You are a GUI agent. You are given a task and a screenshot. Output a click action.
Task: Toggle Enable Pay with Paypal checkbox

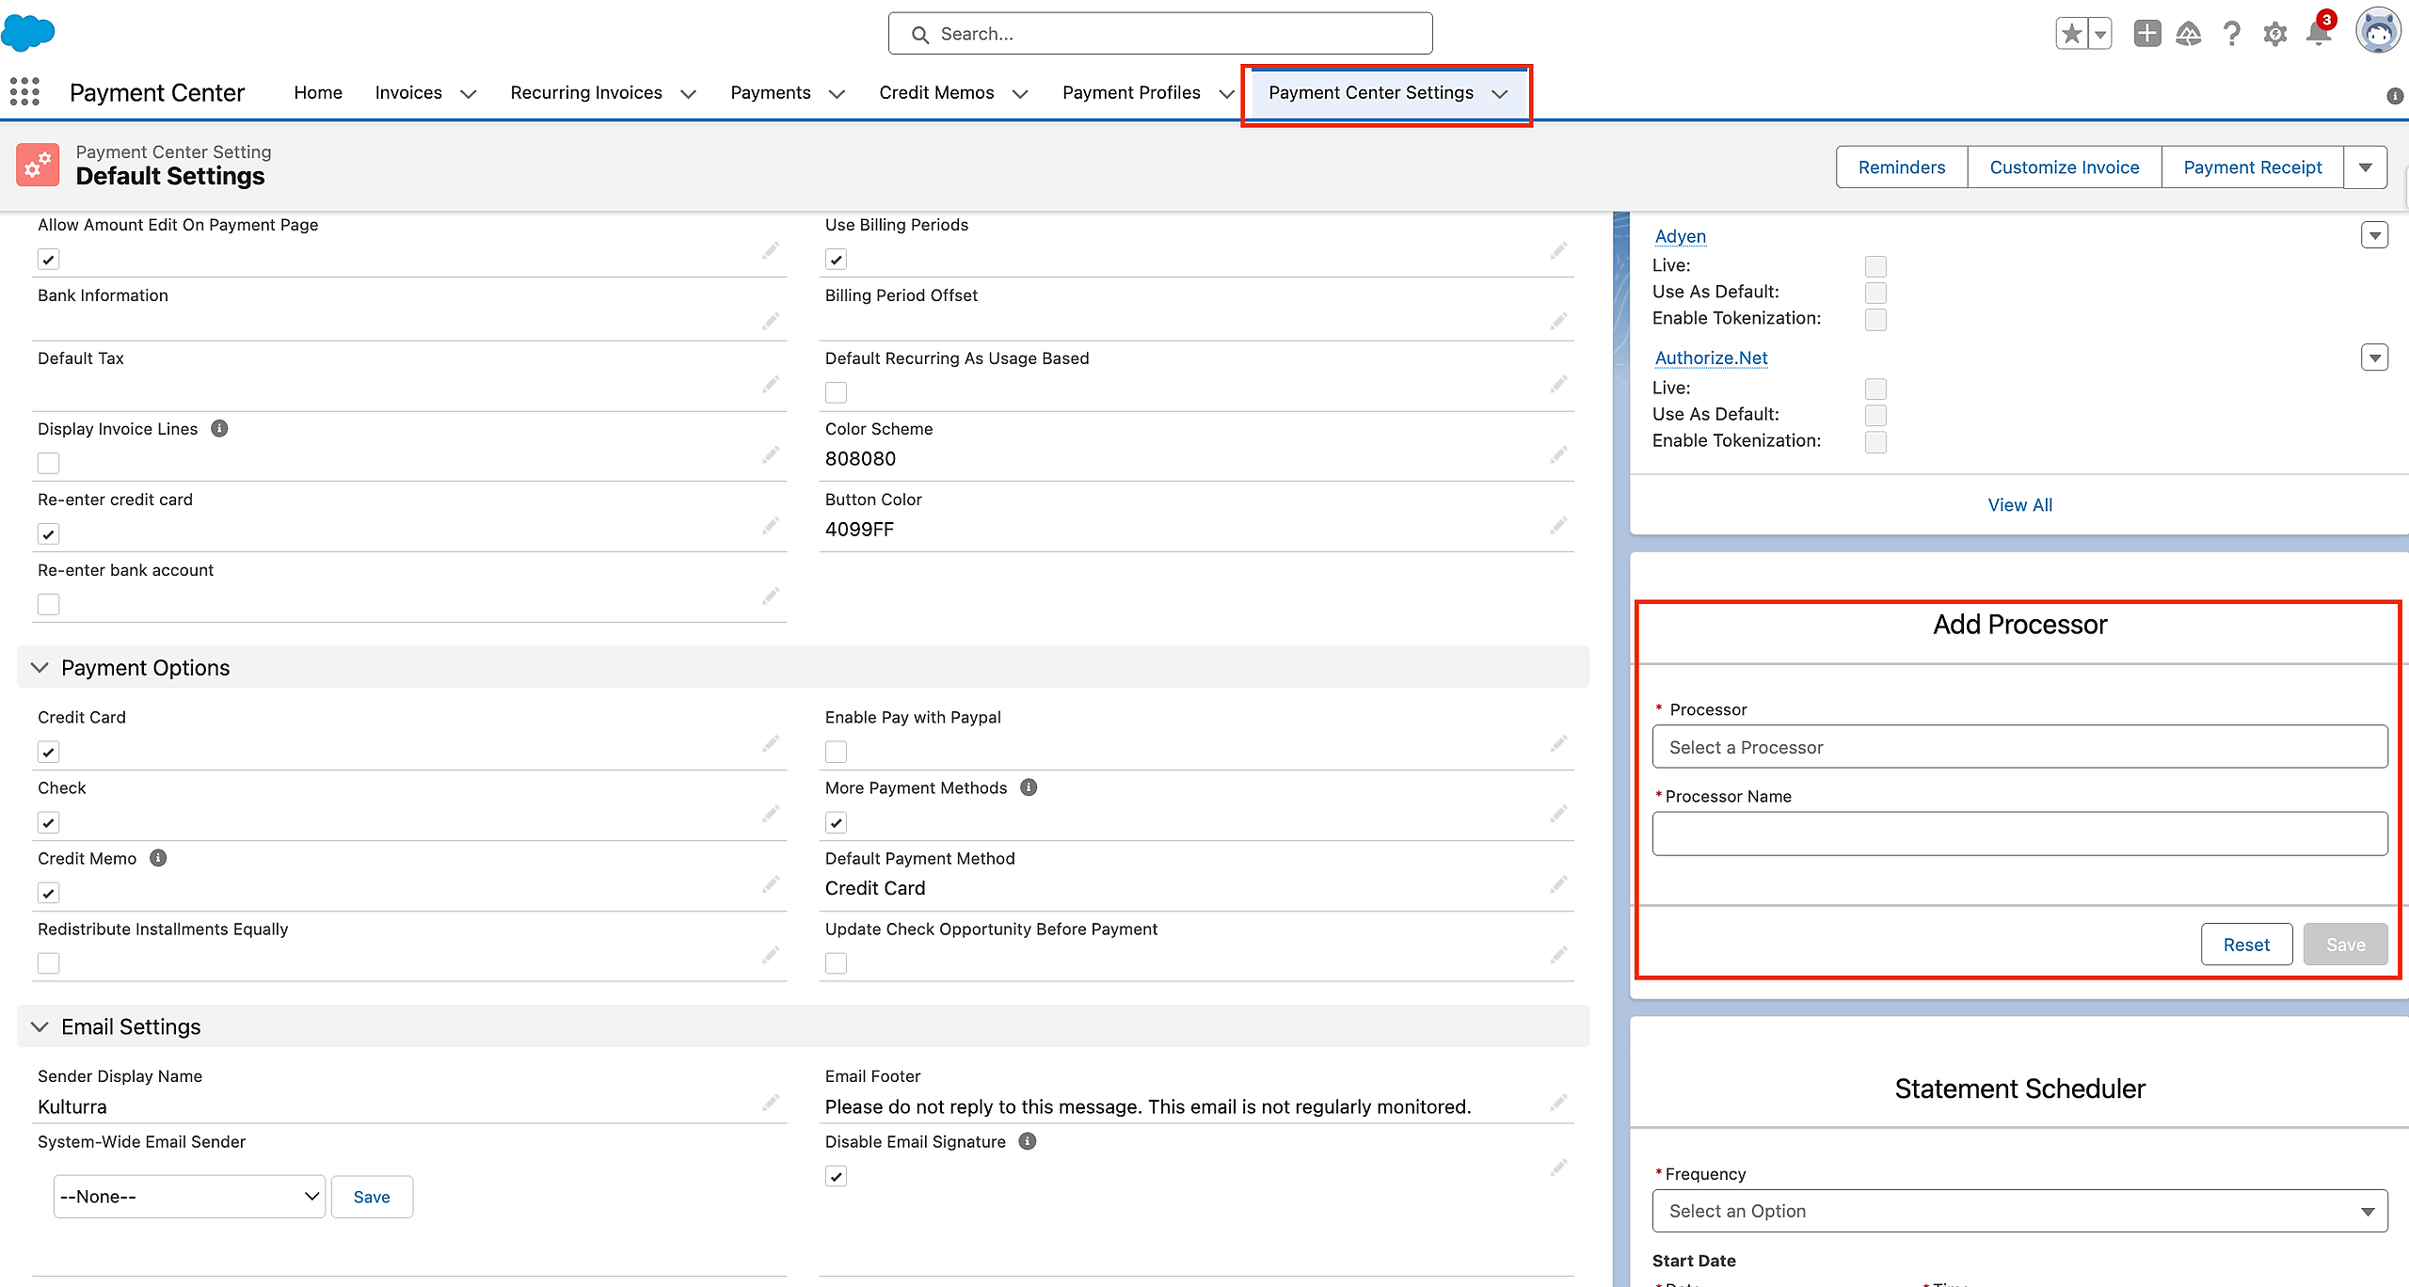coord(836,752)
